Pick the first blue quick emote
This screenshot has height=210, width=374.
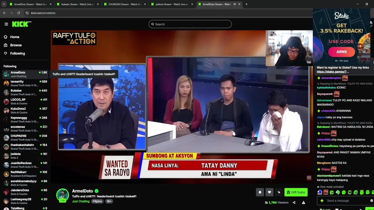click(x=320, y=192)
